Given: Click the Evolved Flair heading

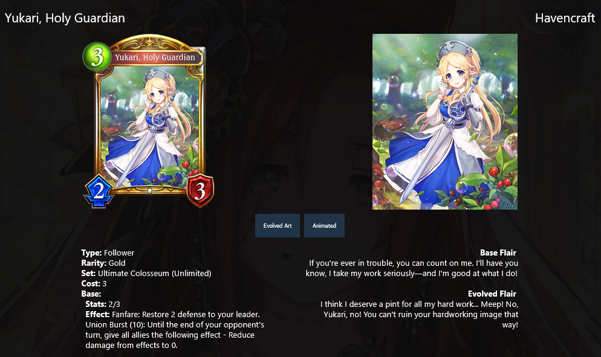Looking at the screenshot, I should [492, 294].
